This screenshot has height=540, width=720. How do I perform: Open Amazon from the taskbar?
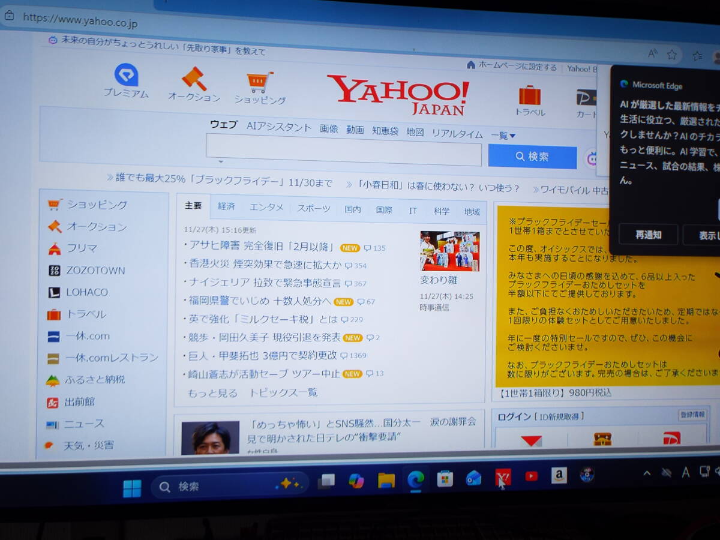559,475
